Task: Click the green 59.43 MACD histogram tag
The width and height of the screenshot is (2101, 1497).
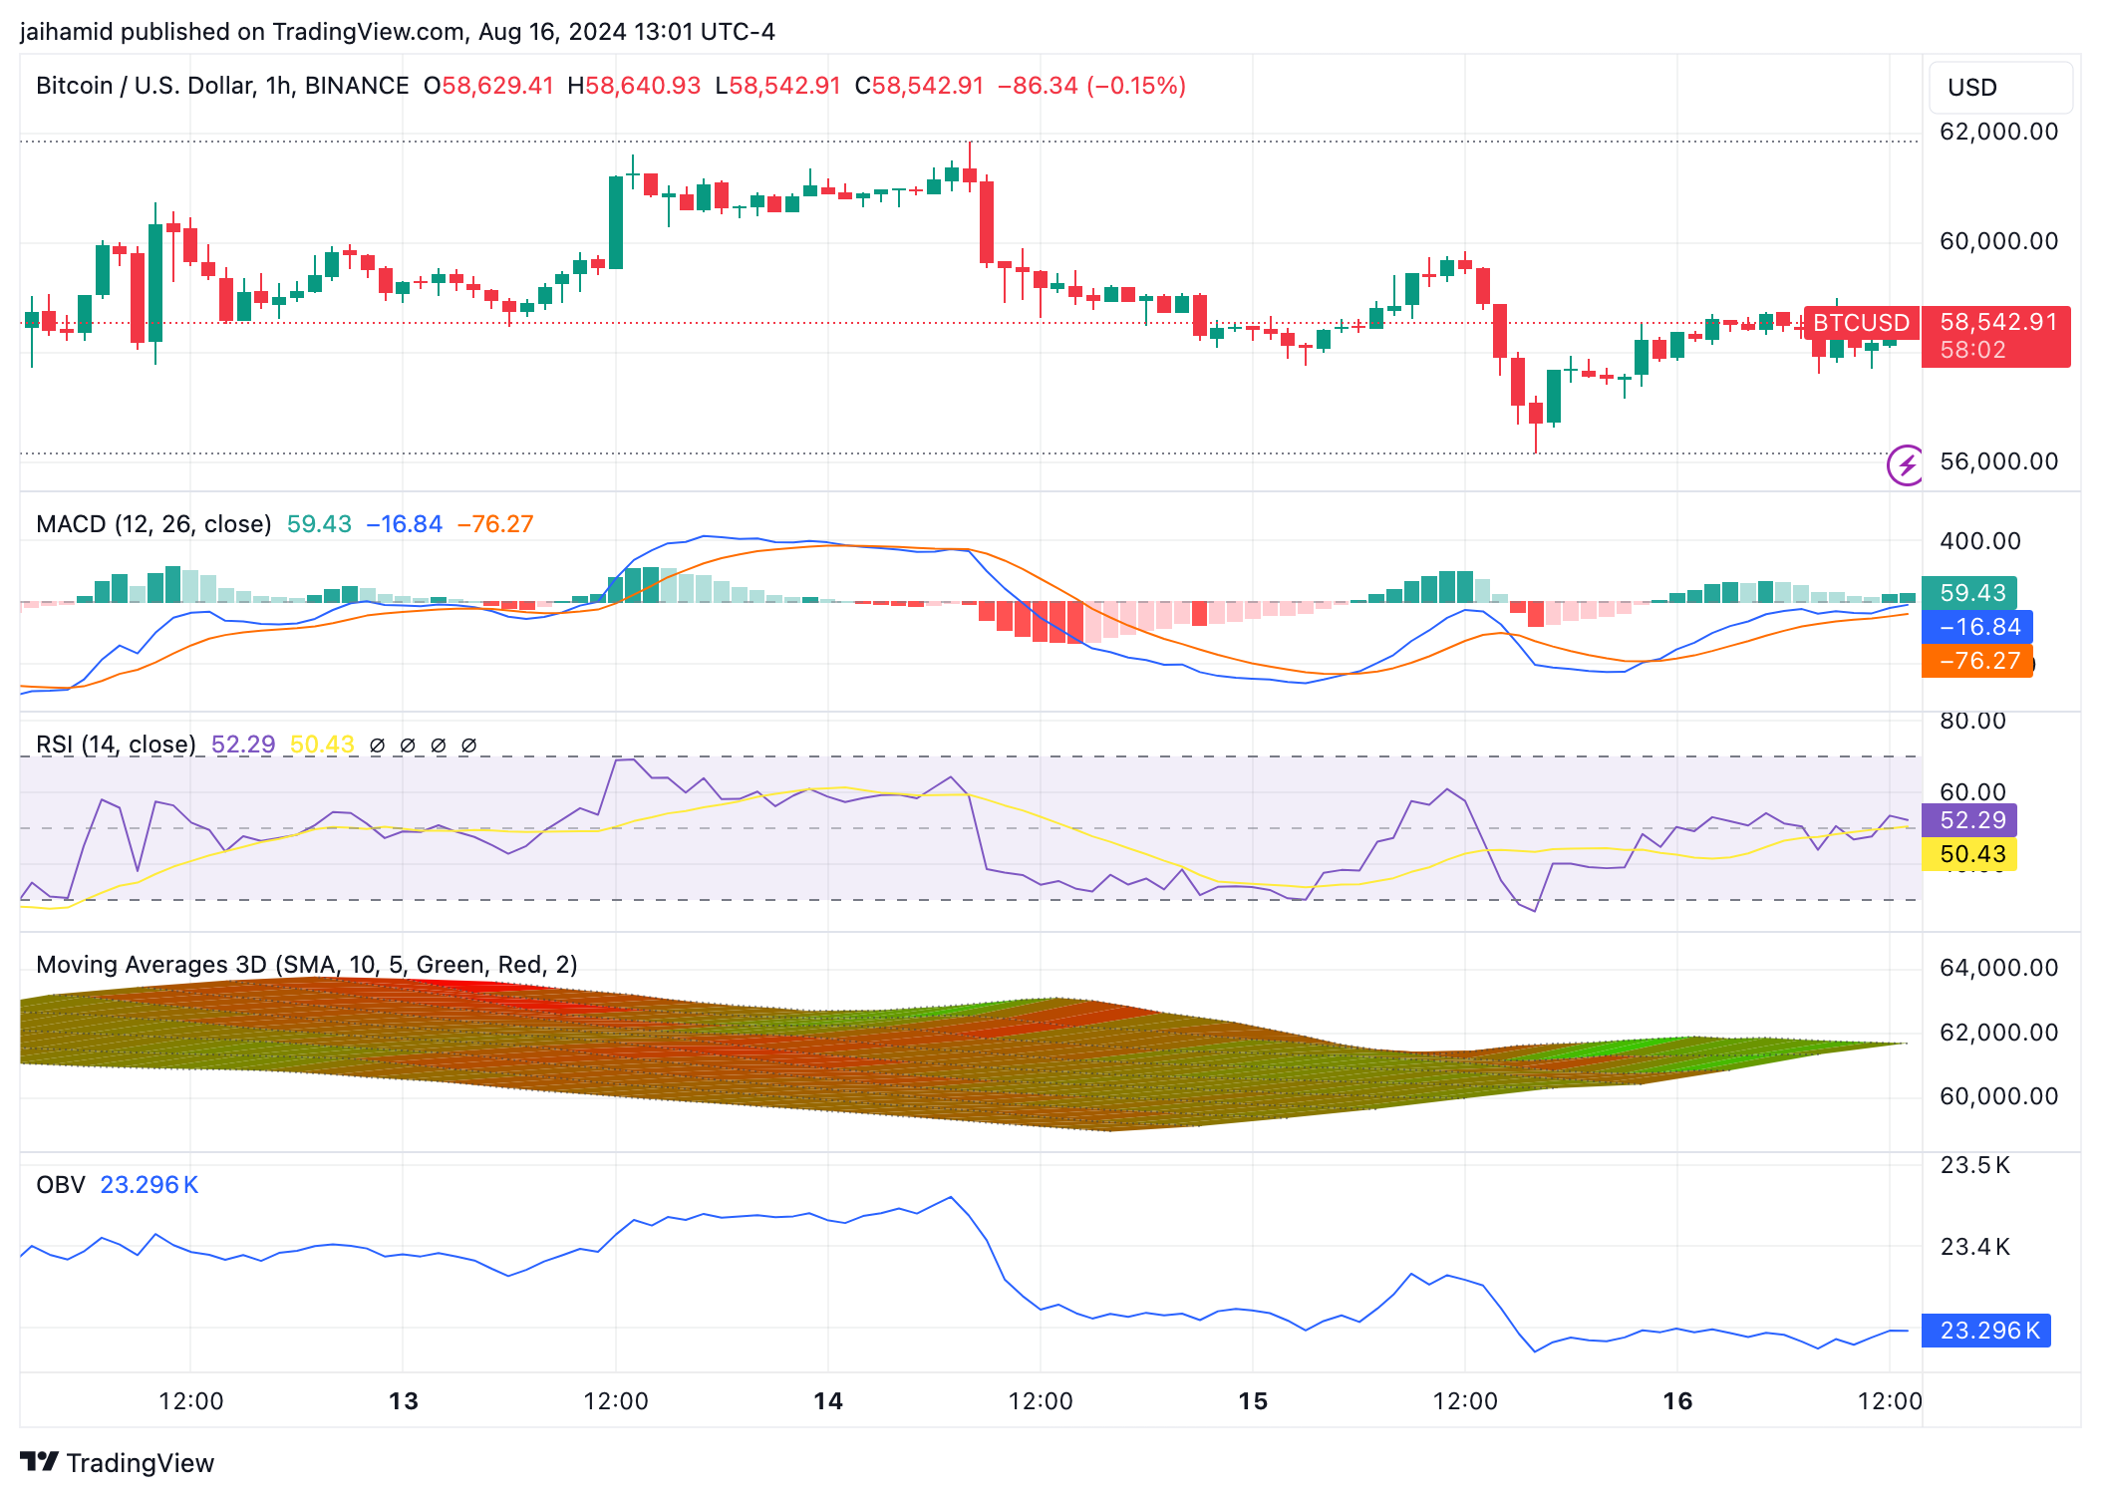Action: [x=1969, y=593]
